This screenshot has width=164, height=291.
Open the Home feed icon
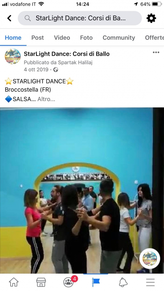pyautogui.click(x=14, y=282)
